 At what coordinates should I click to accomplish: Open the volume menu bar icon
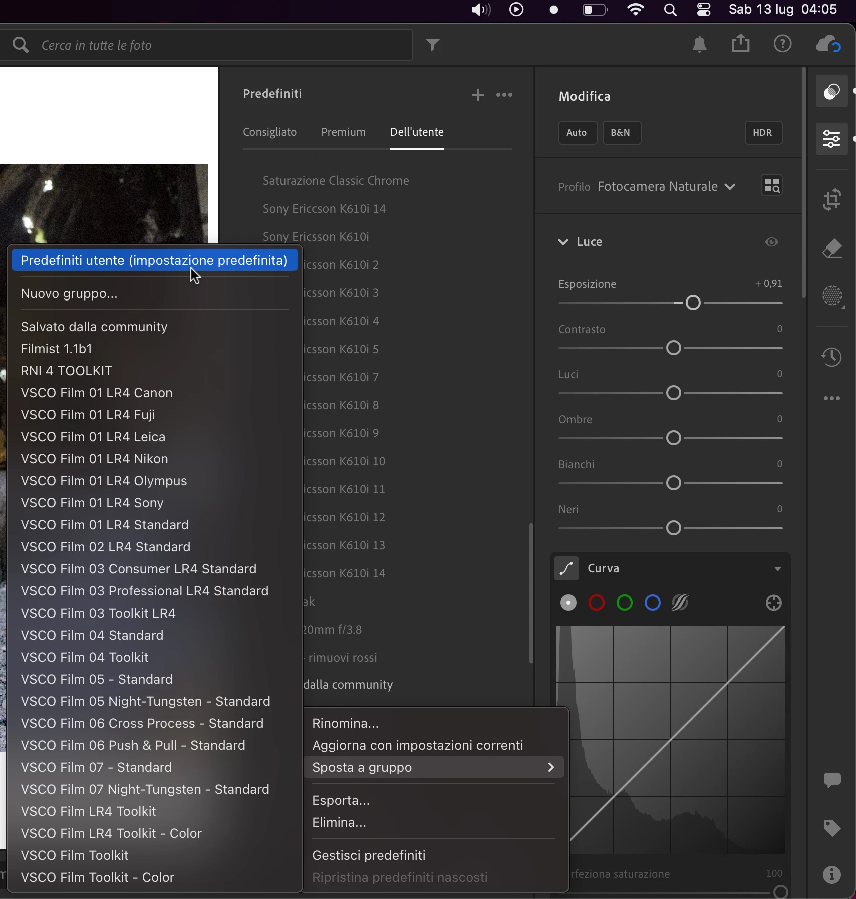[x=481, y=10]
